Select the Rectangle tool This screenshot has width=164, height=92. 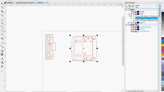pyautogui.click(x=2, y=27)
